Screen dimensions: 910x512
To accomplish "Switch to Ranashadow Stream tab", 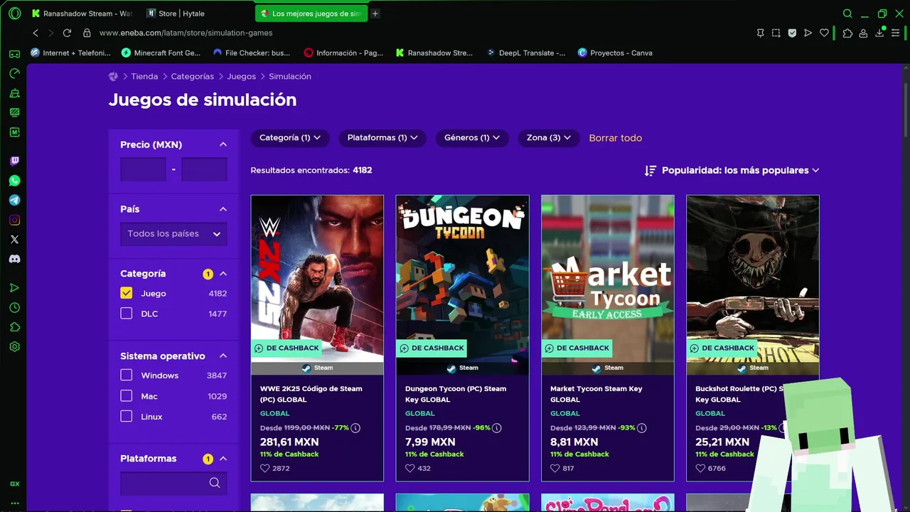I will pos(82,14).
